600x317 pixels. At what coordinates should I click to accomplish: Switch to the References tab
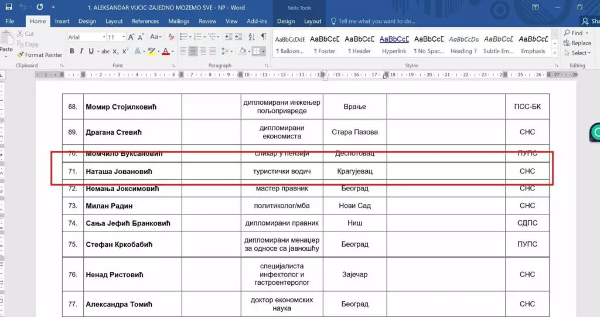145,21
